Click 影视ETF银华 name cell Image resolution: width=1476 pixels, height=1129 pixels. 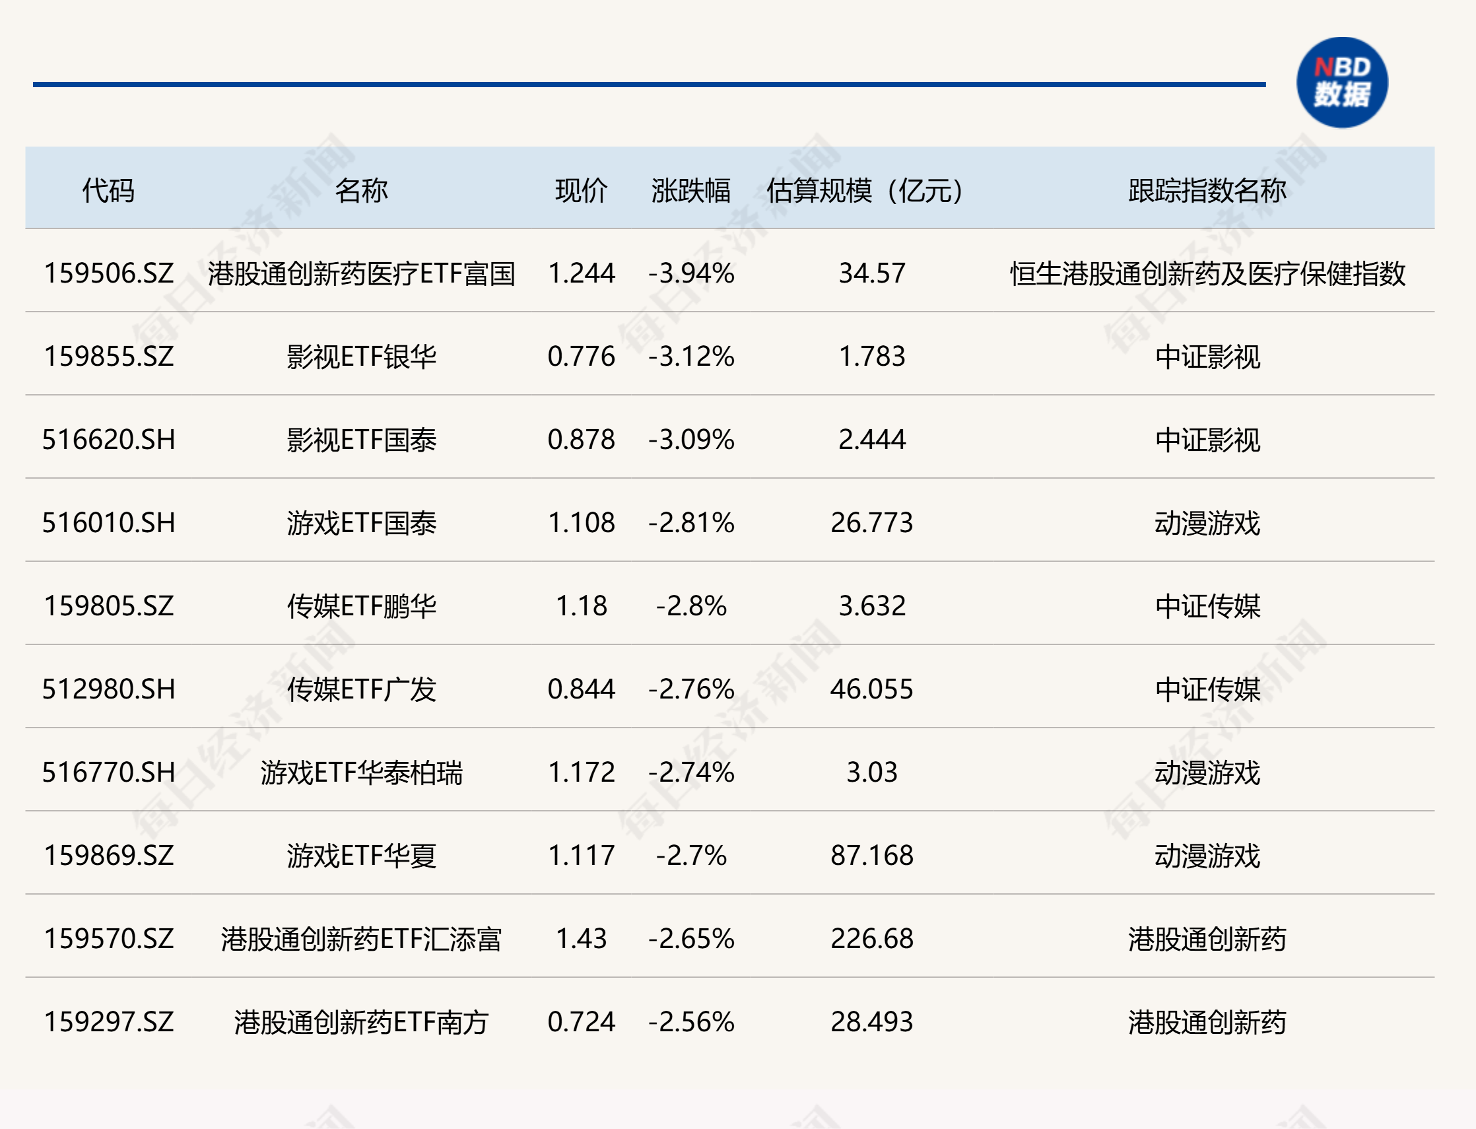pos(362,357)
